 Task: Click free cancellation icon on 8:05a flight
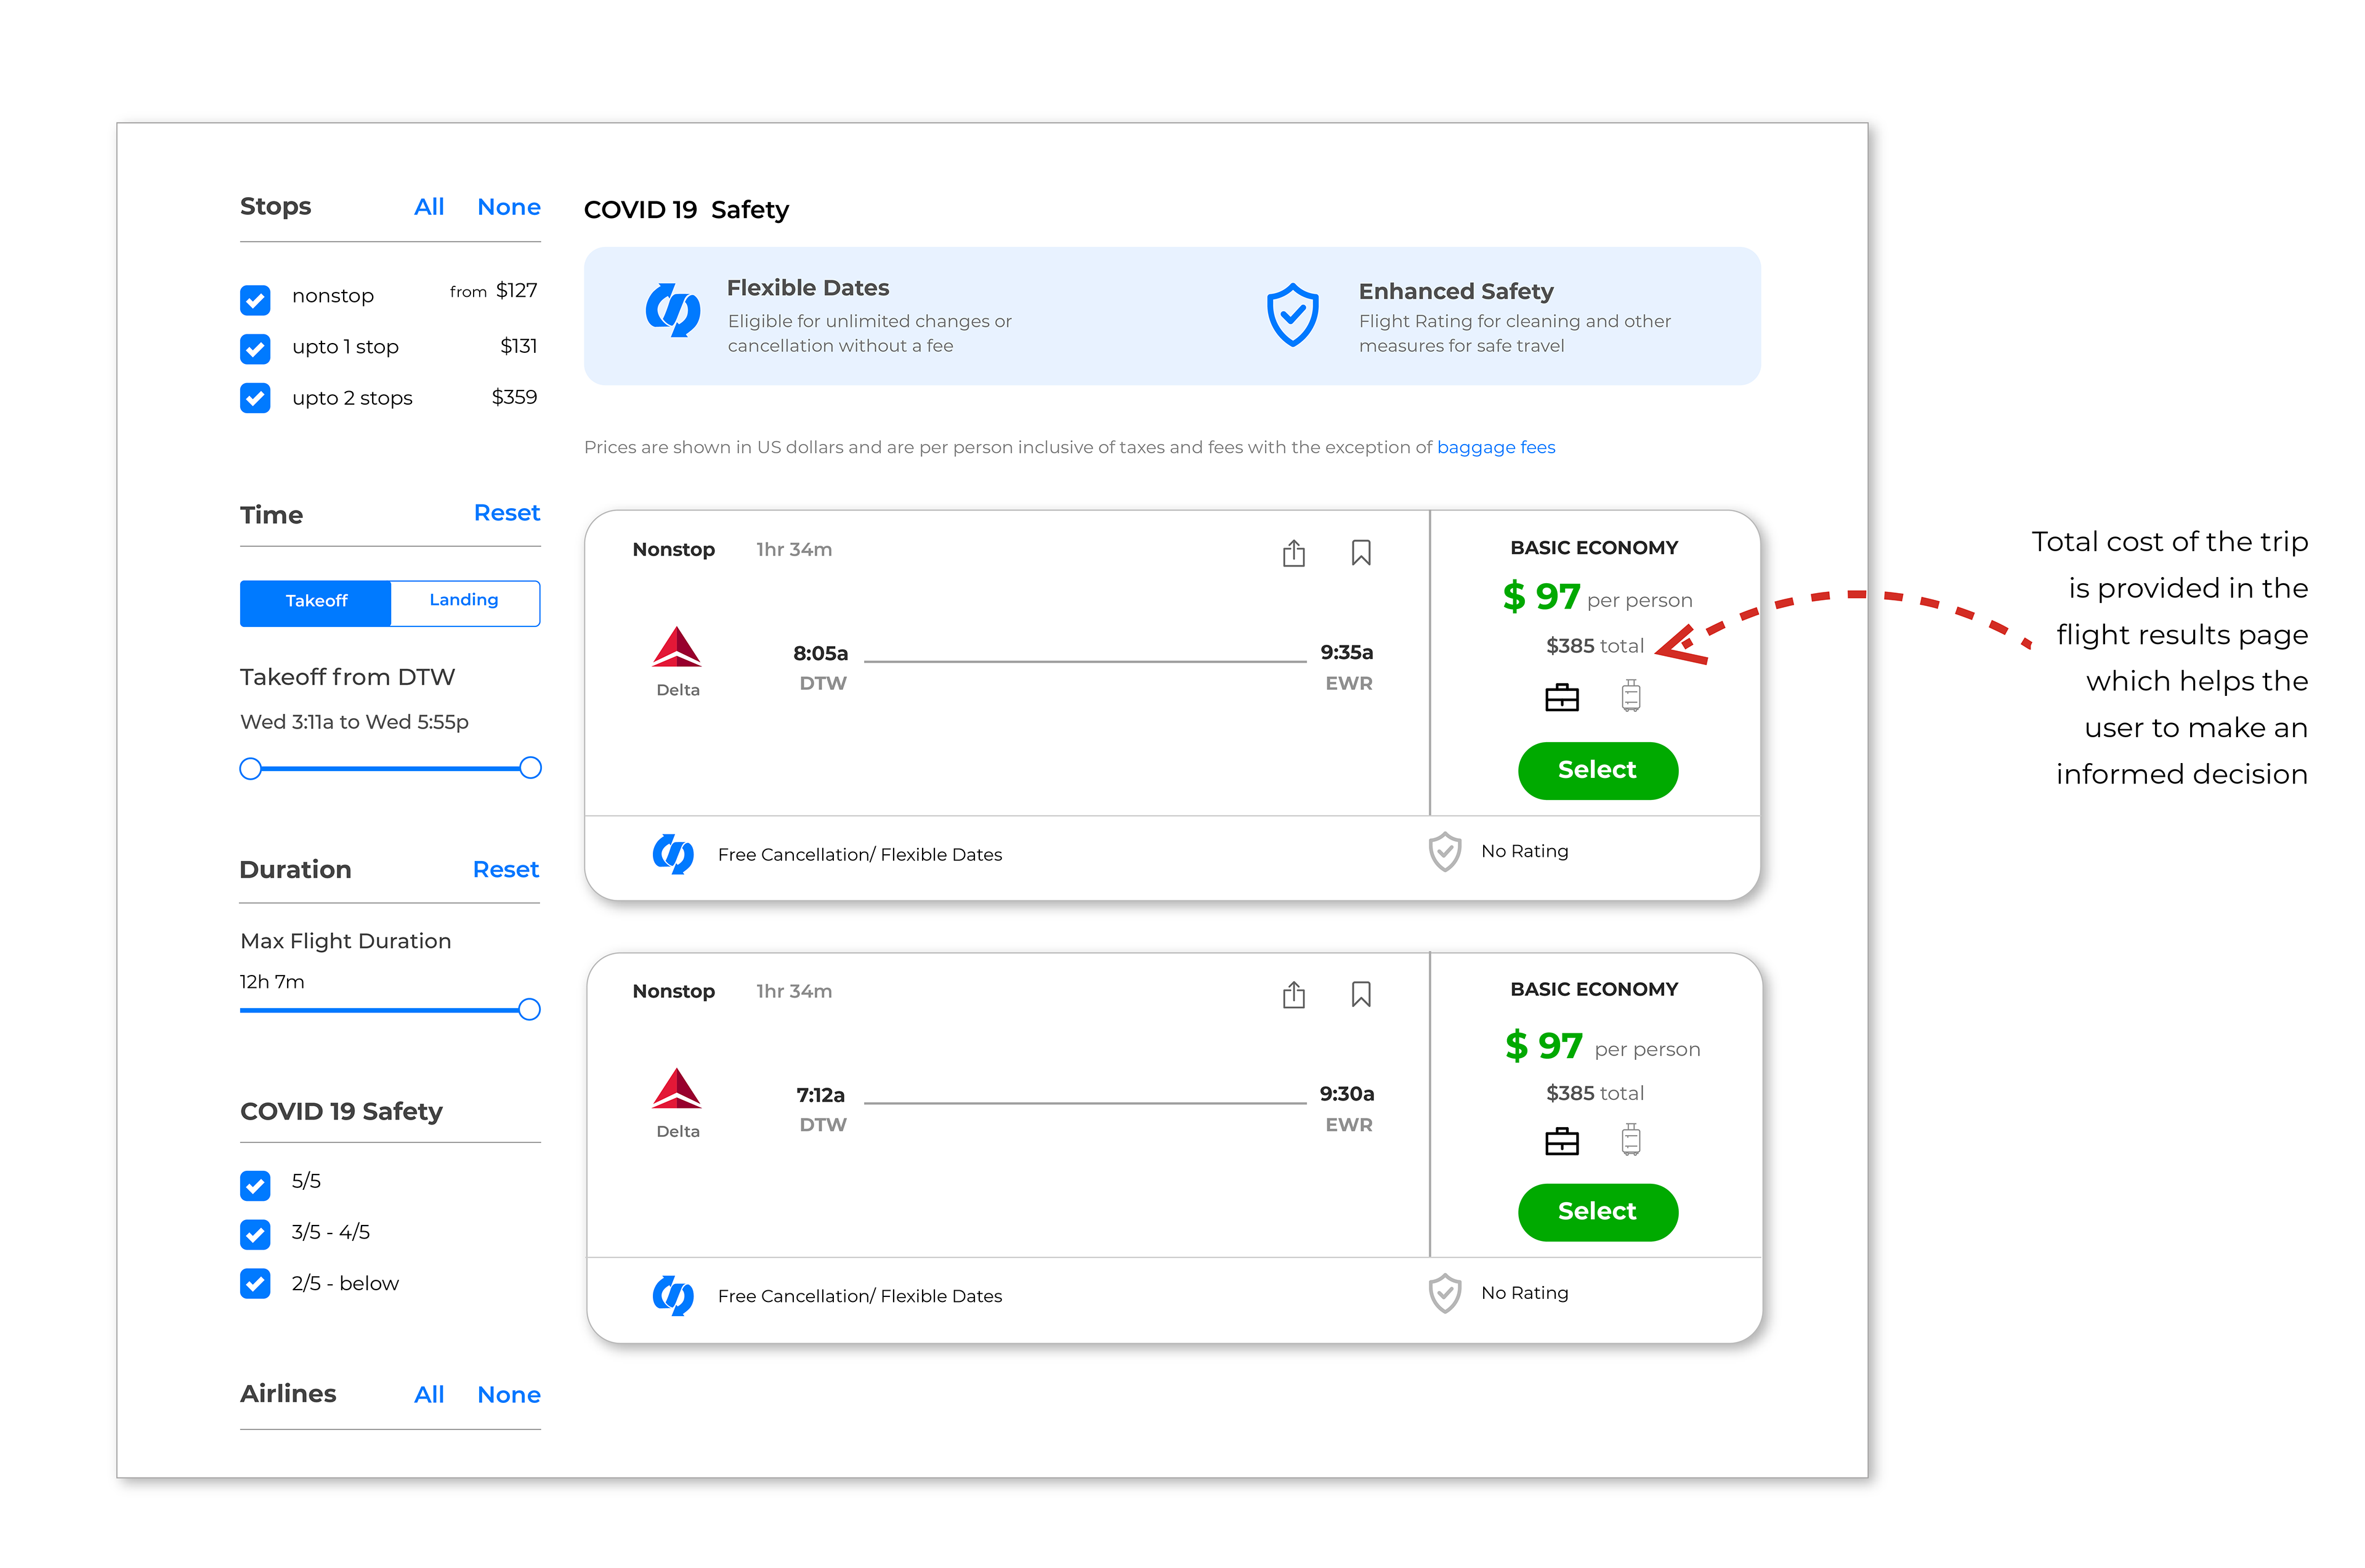pyautogui.click(x=672, y=854)
